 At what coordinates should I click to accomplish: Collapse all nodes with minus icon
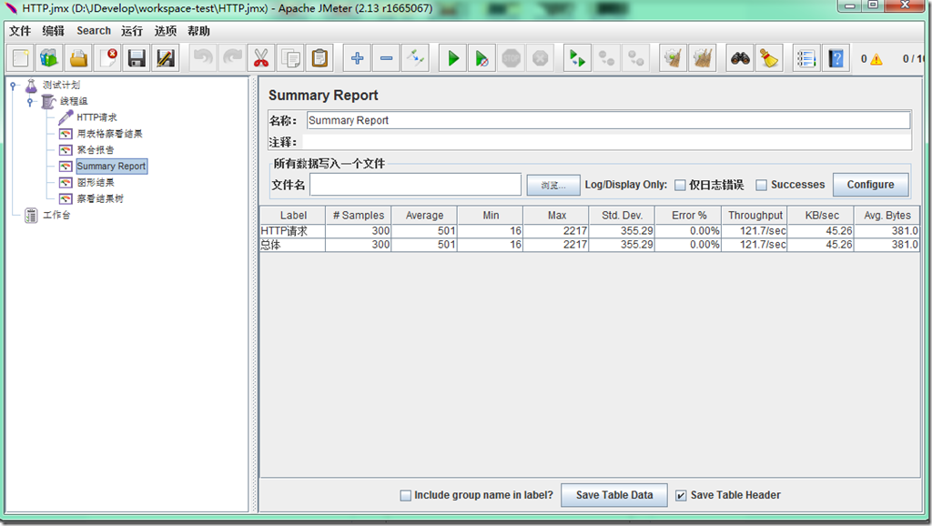point(386,58)
